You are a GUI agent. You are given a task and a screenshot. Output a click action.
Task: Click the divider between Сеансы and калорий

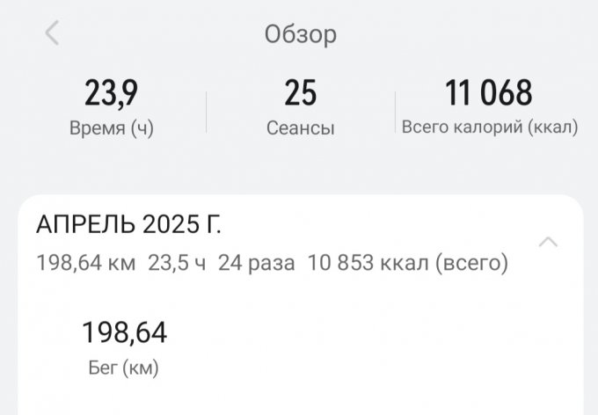pyautogui.click(x=395, y=113)
